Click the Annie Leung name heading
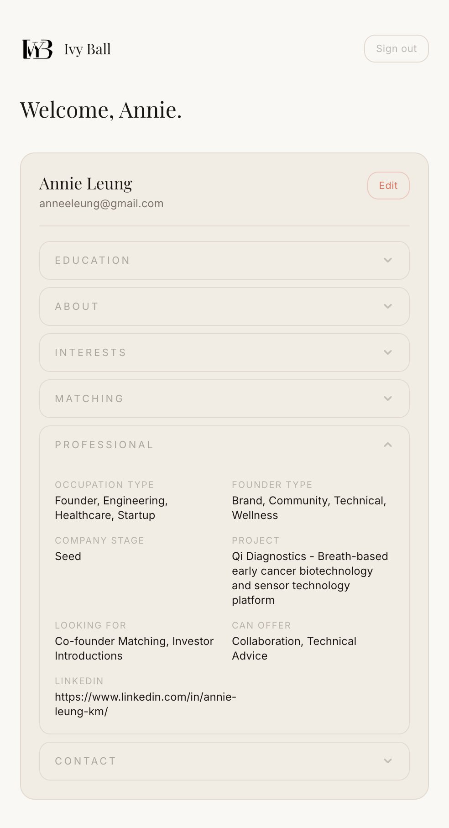Viewport: 449px width, 828px height. pyautogui.click(x=86, y=183)
